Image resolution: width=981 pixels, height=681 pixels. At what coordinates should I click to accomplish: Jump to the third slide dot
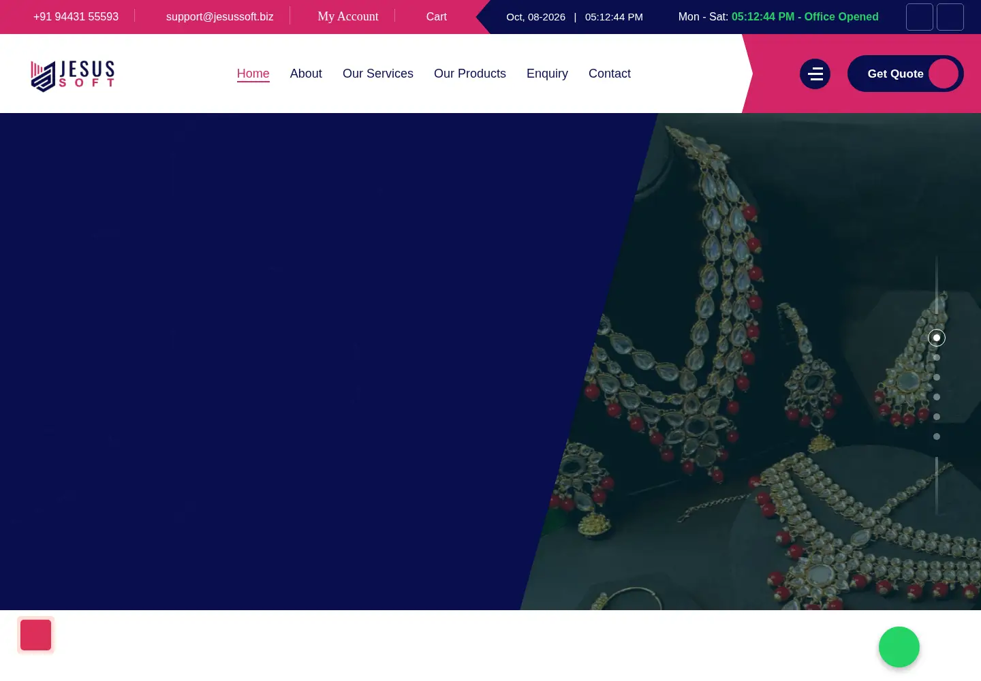pyautogui.click(x=937, y=377)
